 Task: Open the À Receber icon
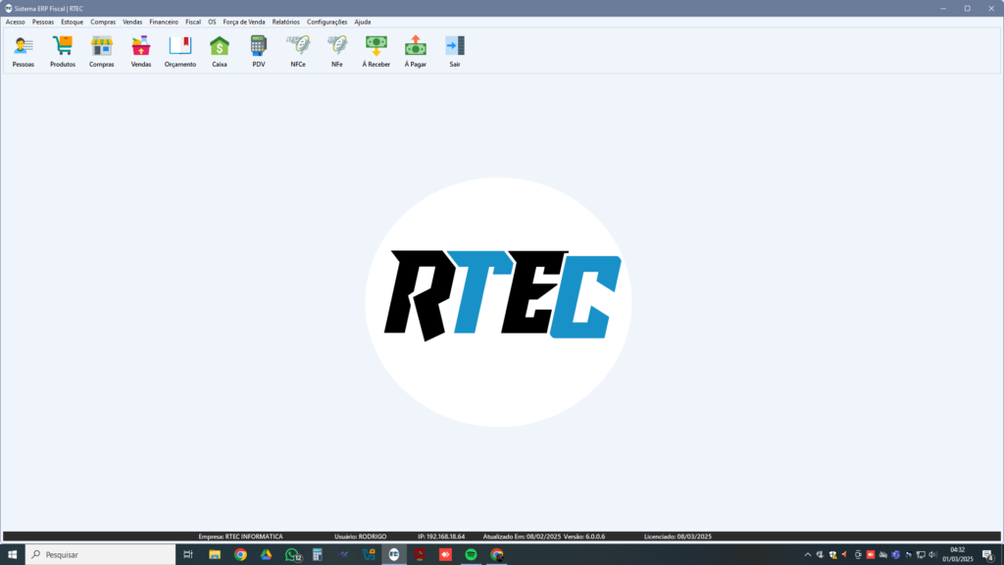click(376, 47)
